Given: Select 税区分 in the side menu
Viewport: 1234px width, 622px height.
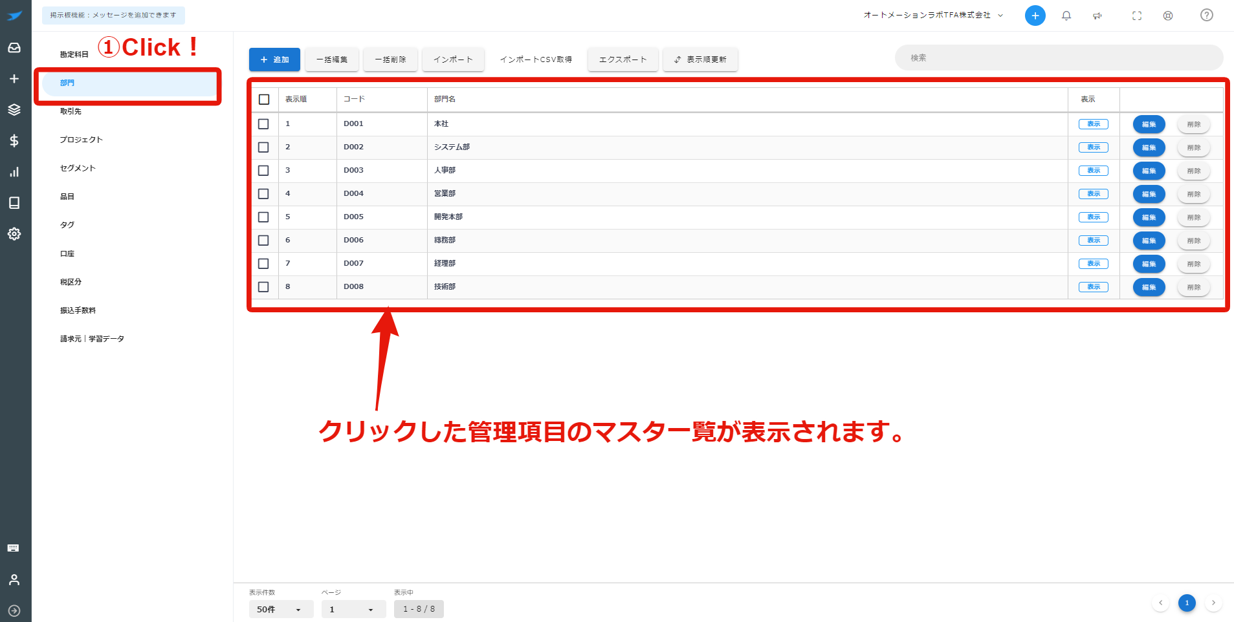Looking at the screenshot, I should pos(71,282).
